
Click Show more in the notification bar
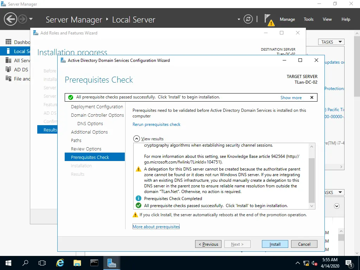(x=291, y=98)
